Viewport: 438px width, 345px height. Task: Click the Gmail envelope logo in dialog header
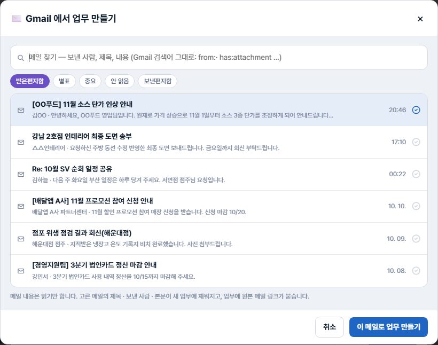[x=17, y=19]
